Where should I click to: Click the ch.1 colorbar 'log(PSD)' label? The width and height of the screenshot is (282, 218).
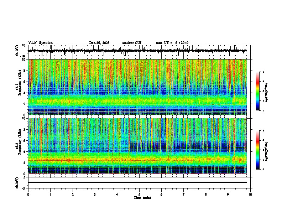point(267,93)
